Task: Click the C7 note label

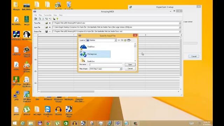Action: (35, 48)
